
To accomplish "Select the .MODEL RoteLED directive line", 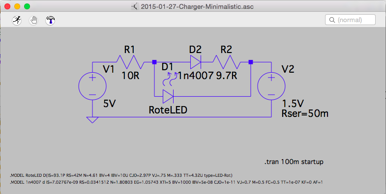I will [121, 175].
